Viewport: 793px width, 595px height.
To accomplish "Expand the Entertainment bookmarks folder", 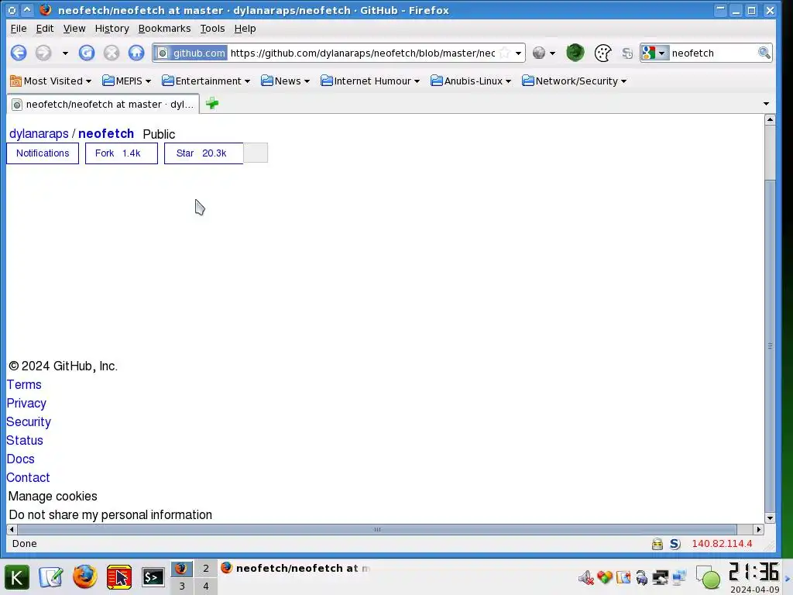I will (206, 81).
